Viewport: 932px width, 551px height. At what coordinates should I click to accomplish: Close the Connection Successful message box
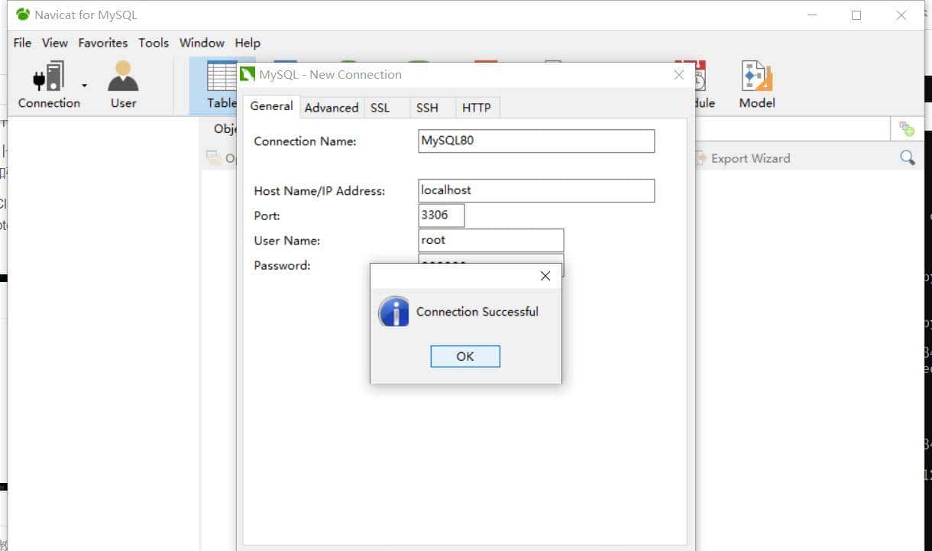[545, 276]
